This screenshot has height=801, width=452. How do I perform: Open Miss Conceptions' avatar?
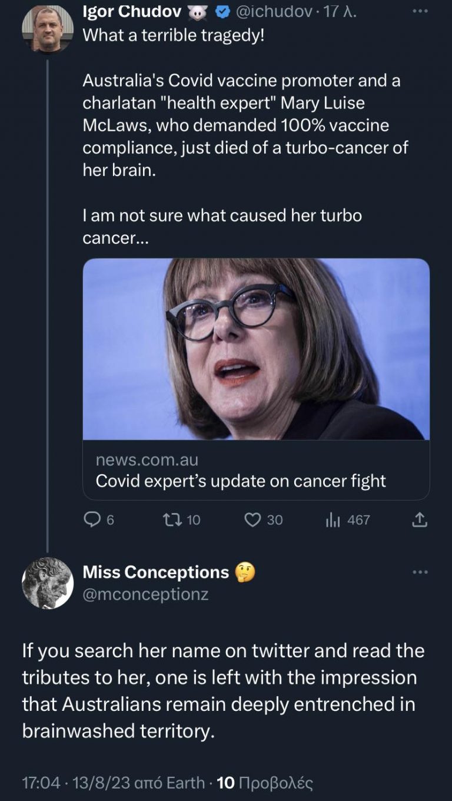click(48, 582)
